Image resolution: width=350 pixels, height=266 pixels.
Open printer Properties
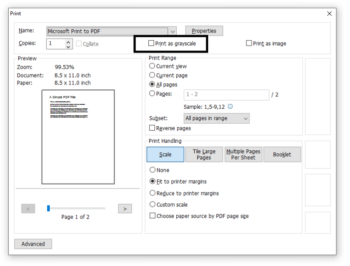tap(204, 31)
